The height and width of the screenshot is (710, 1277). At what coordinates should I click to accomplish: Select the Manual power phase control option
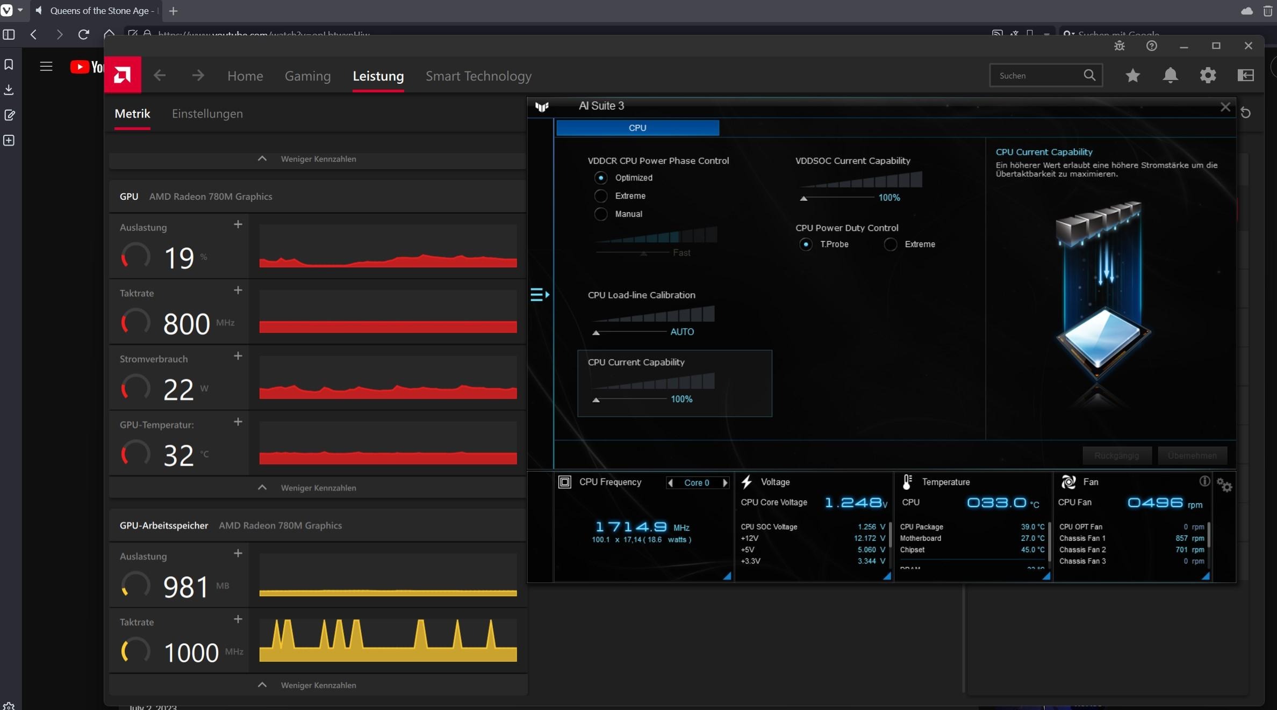click(601, 214)
